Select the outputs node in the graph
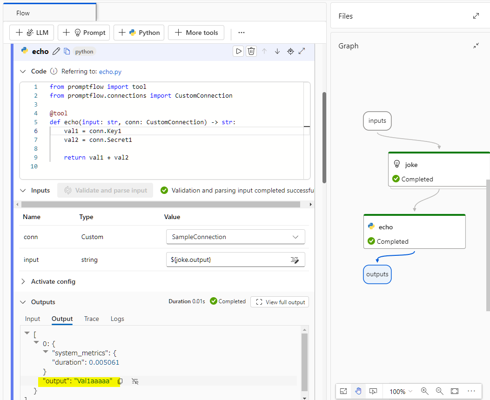Screen dimensions: 490x400 (377, 274)
